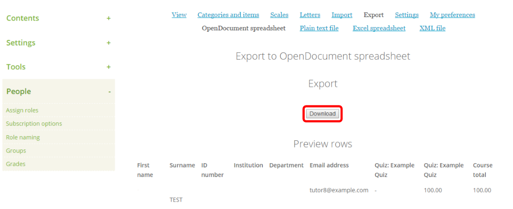Image resolution: width=513 pixels, height=209 pixels.
Task: Choose Excel spreadsheet export
Action: [379, 28]
